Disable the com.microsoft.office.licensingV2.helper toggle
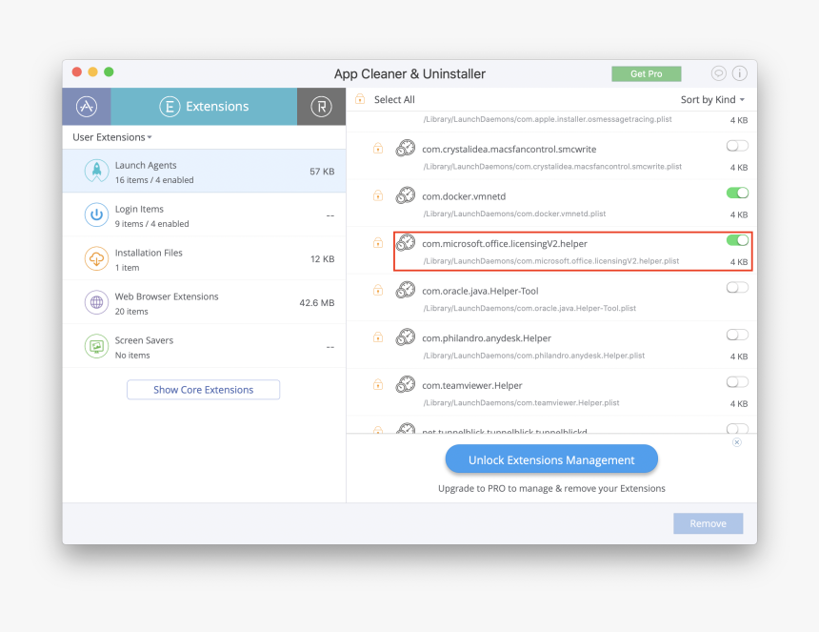 737,240
